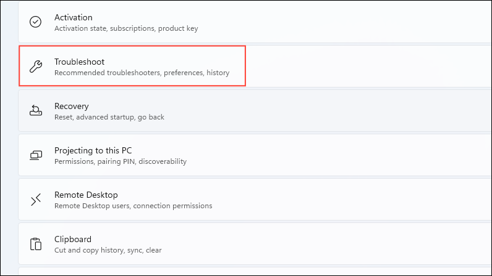Click the Recovery drive icon
Image resolution: width=492 pixels, height=276 pixels.
36,111
